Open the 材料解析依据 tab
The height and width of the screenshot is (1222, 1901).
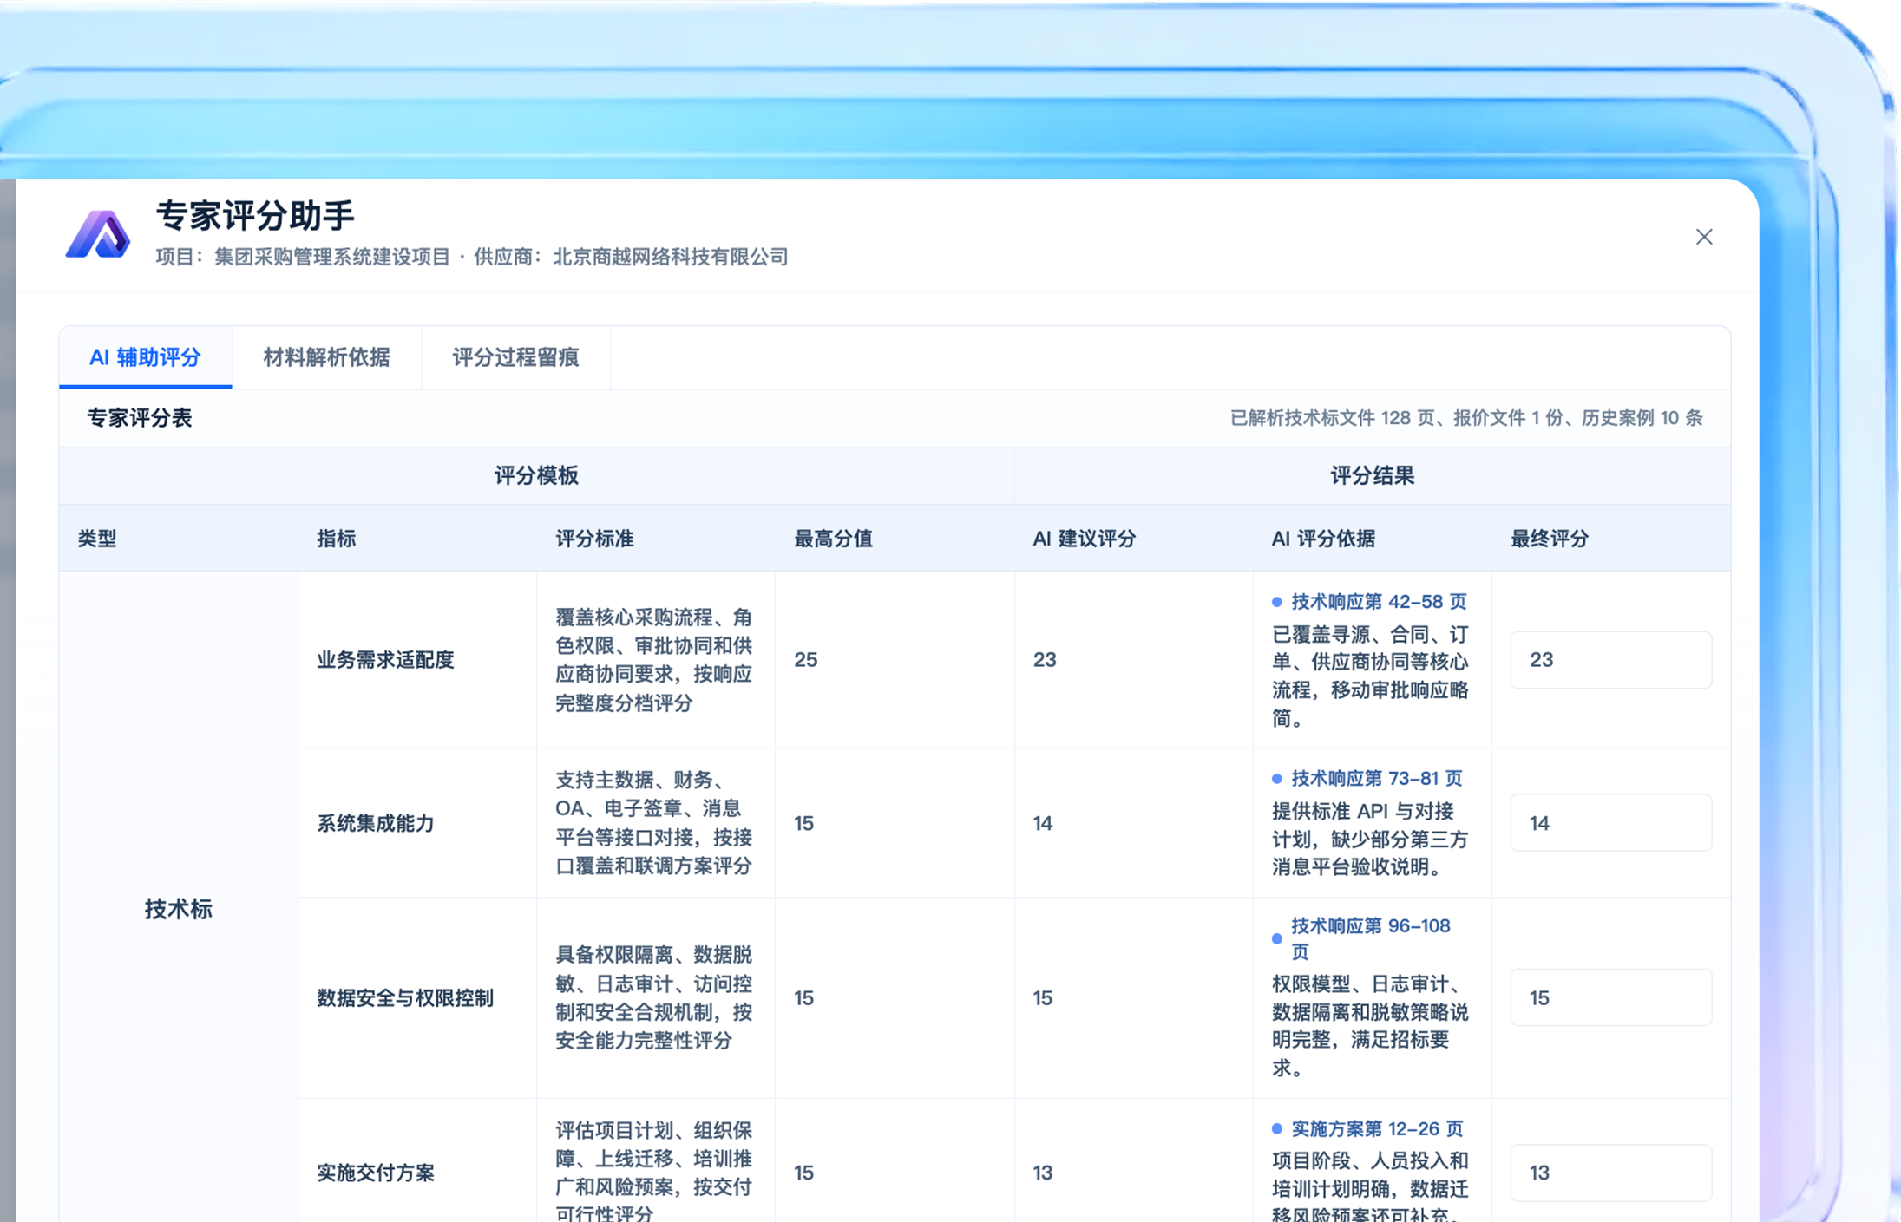pyautogui.click(x=326, y=357)
